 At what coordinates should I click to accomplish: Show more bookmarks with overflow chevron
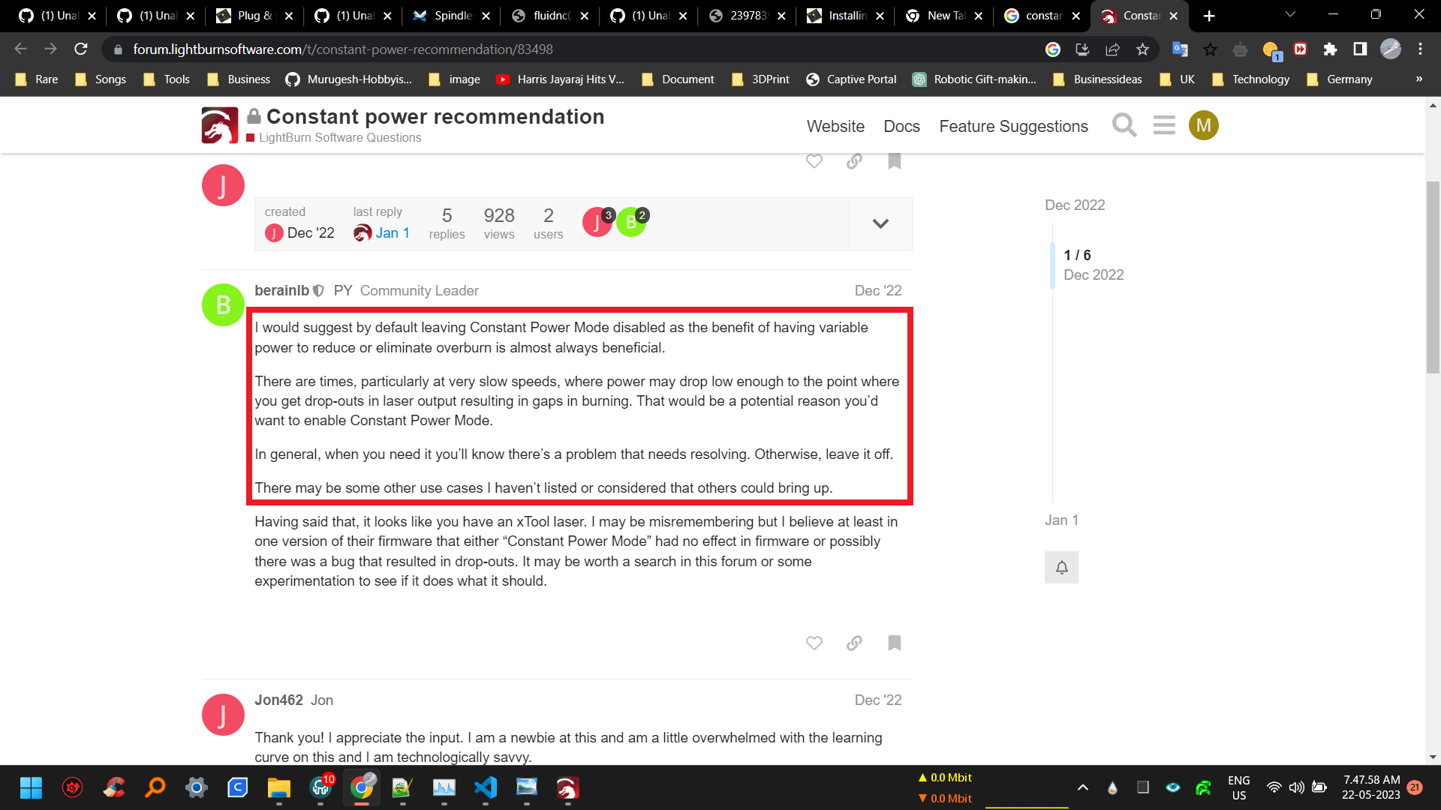pos(1418,79)
